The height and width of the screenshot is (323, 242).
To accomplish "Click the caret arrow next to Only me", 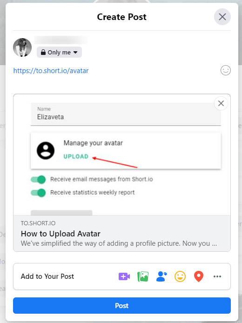I will [x=75, y=52].
